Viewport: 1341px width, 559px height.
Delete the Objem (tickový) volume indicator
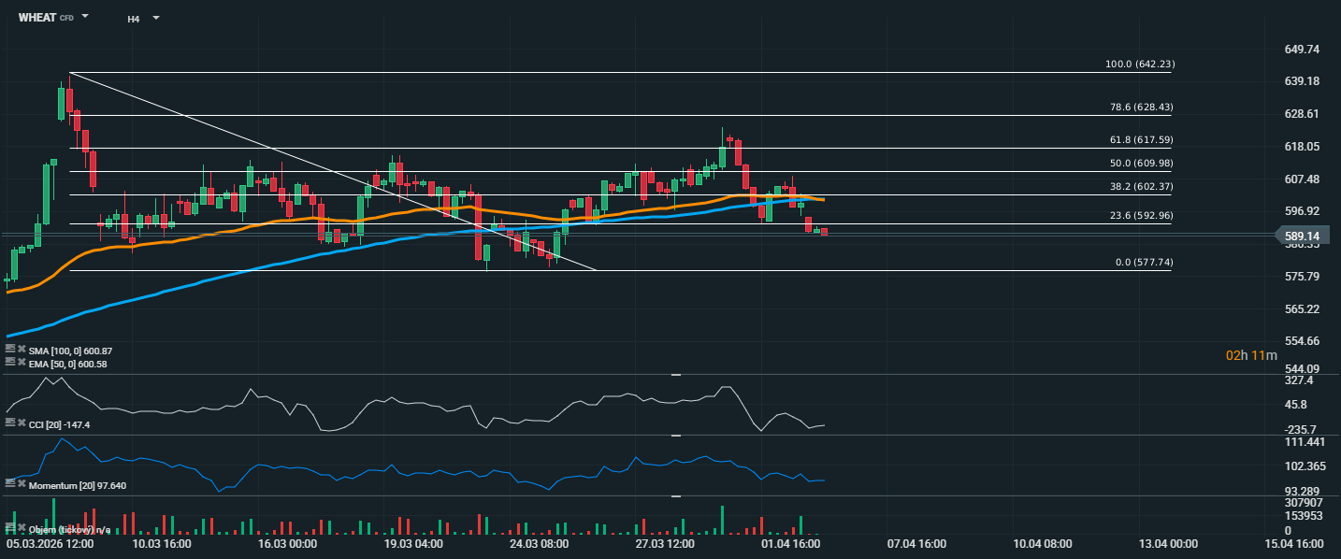22,529
